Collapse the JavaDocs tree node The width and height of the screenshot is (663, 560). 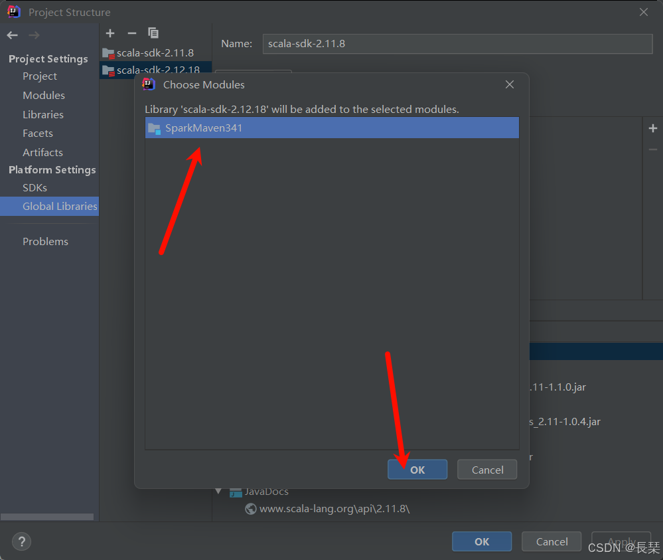(218, 491)
